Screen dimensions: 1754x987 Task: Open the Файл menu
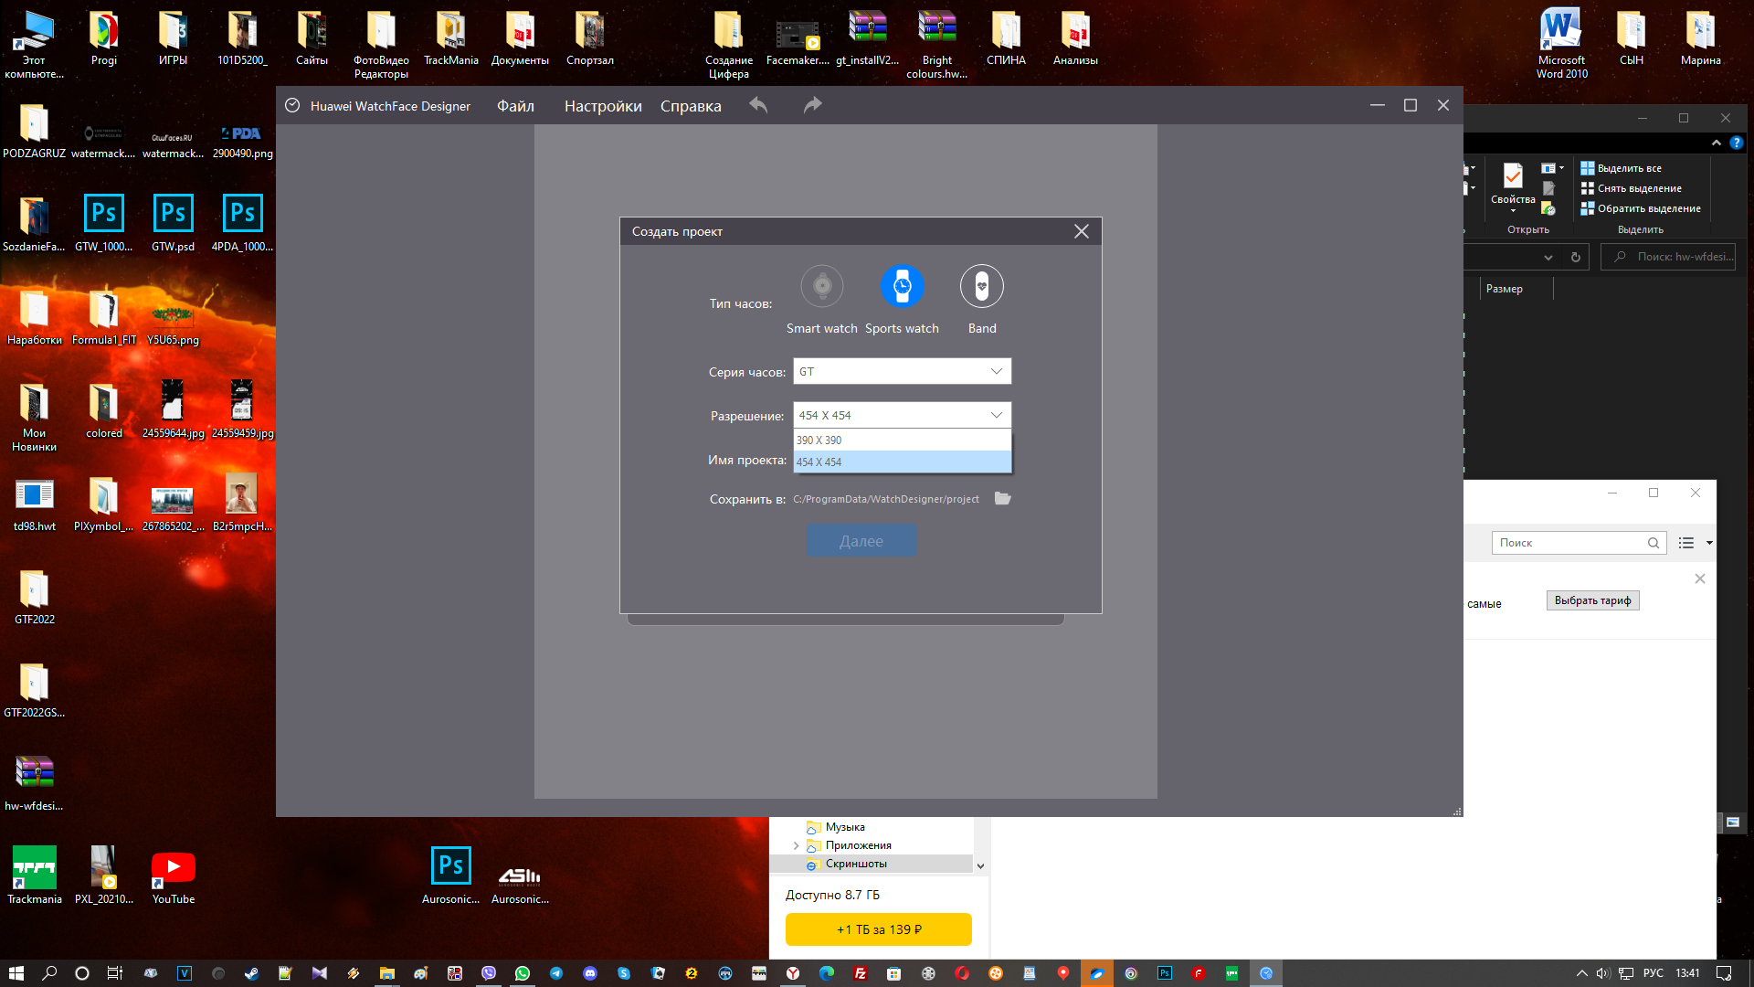515,106
